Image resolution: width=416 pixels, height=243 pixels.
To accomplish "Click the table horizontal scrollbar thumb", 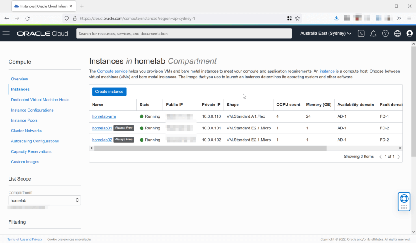I will point(210,148).
